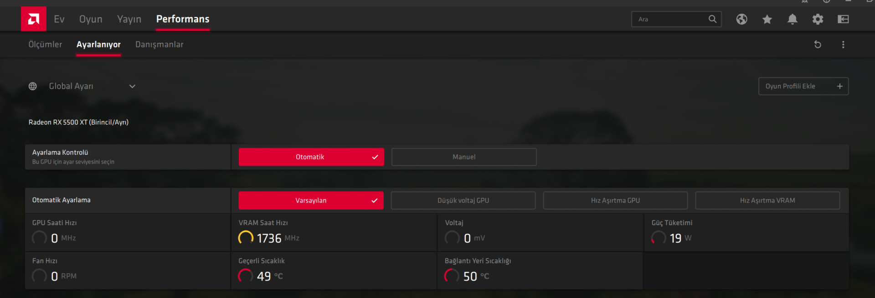The image size is (875, 298).
Task: Switch to Ölçümler sub-tab
Action: (x=45, y=44)
